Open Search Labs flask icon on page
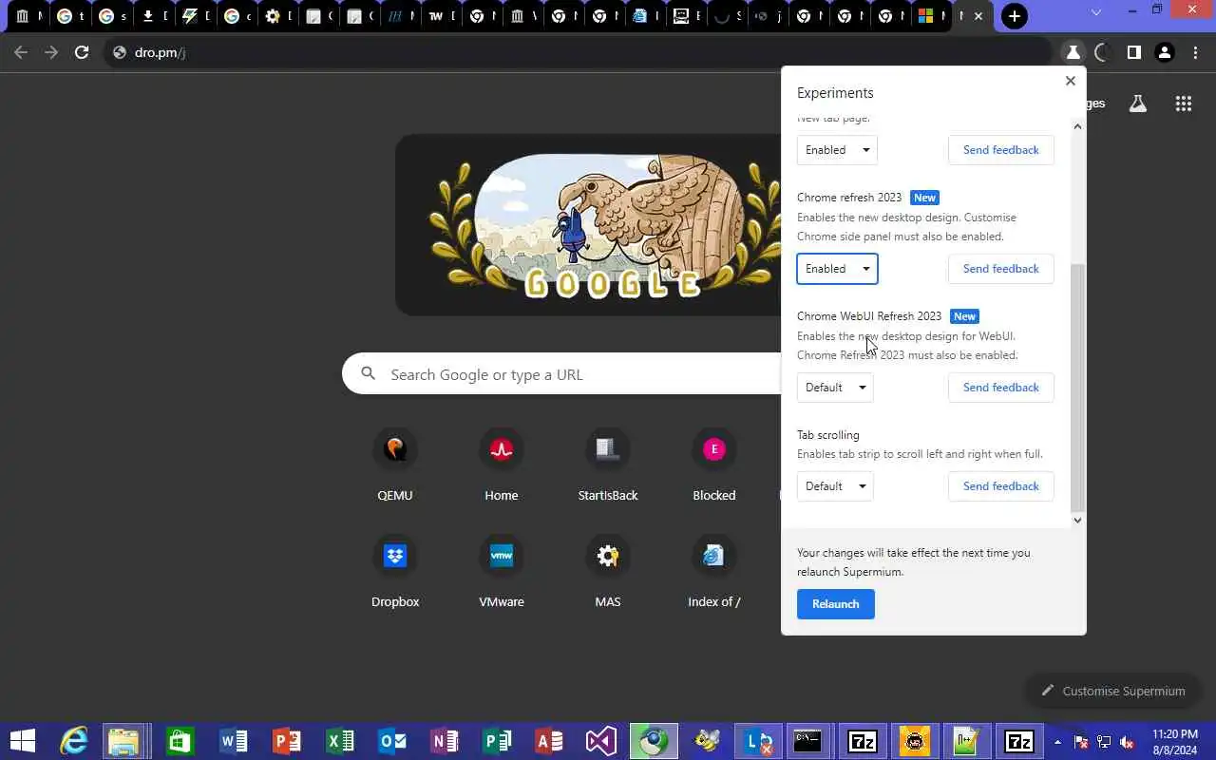1216x760 pixels. point(1137,104)
